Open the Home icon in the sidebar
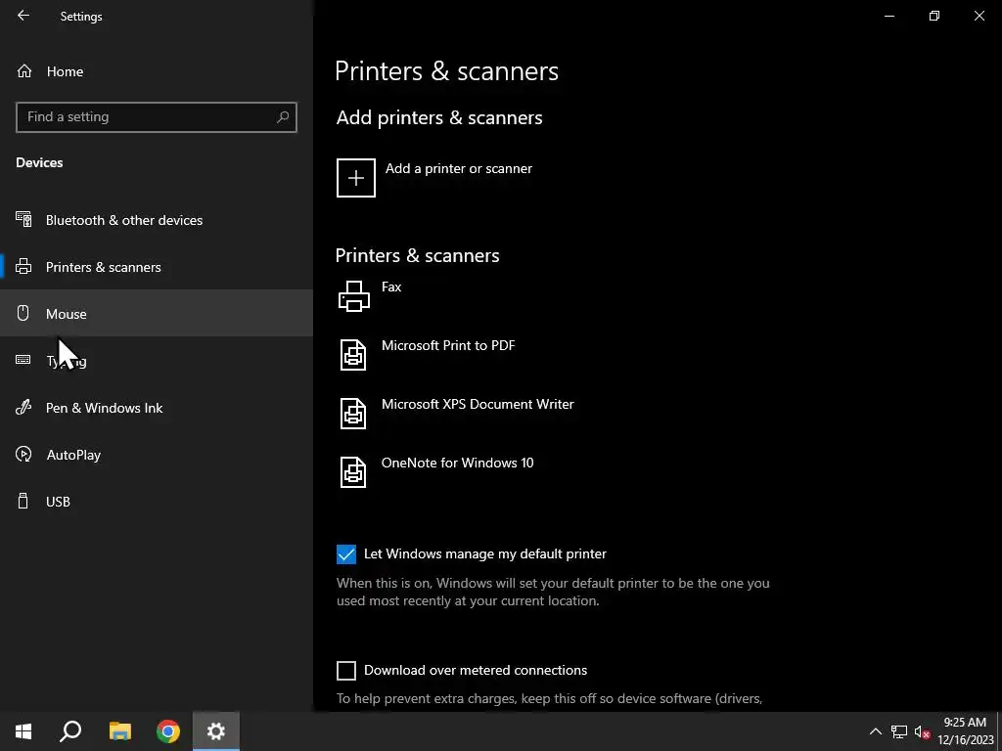Image resolution: width=1002 pixels, height=751 pixels. pyautogui.click(x=24, y=70)
